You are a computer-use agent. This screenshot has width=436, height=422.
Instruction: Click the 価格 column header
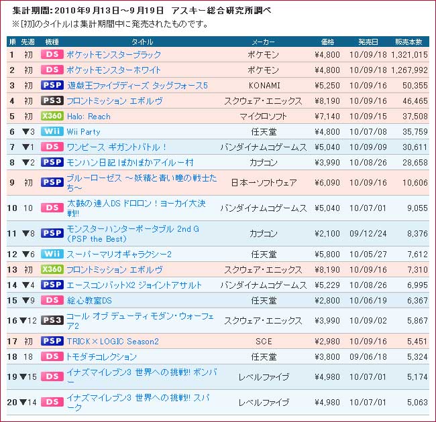coord(327,42)
